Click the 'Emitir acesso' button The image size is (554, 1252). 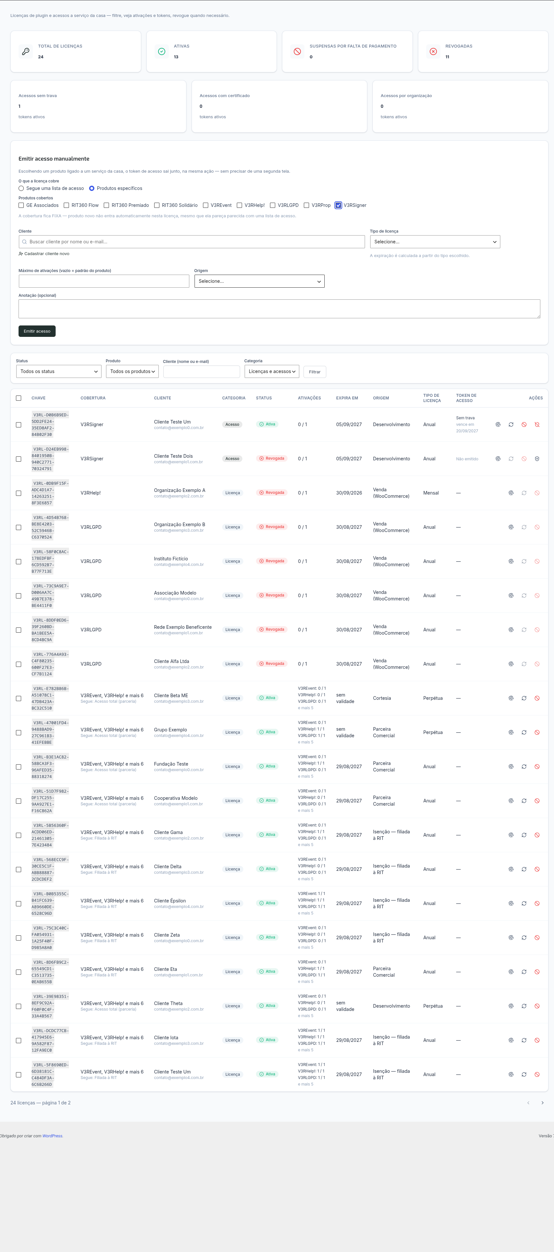click(37, 331)
